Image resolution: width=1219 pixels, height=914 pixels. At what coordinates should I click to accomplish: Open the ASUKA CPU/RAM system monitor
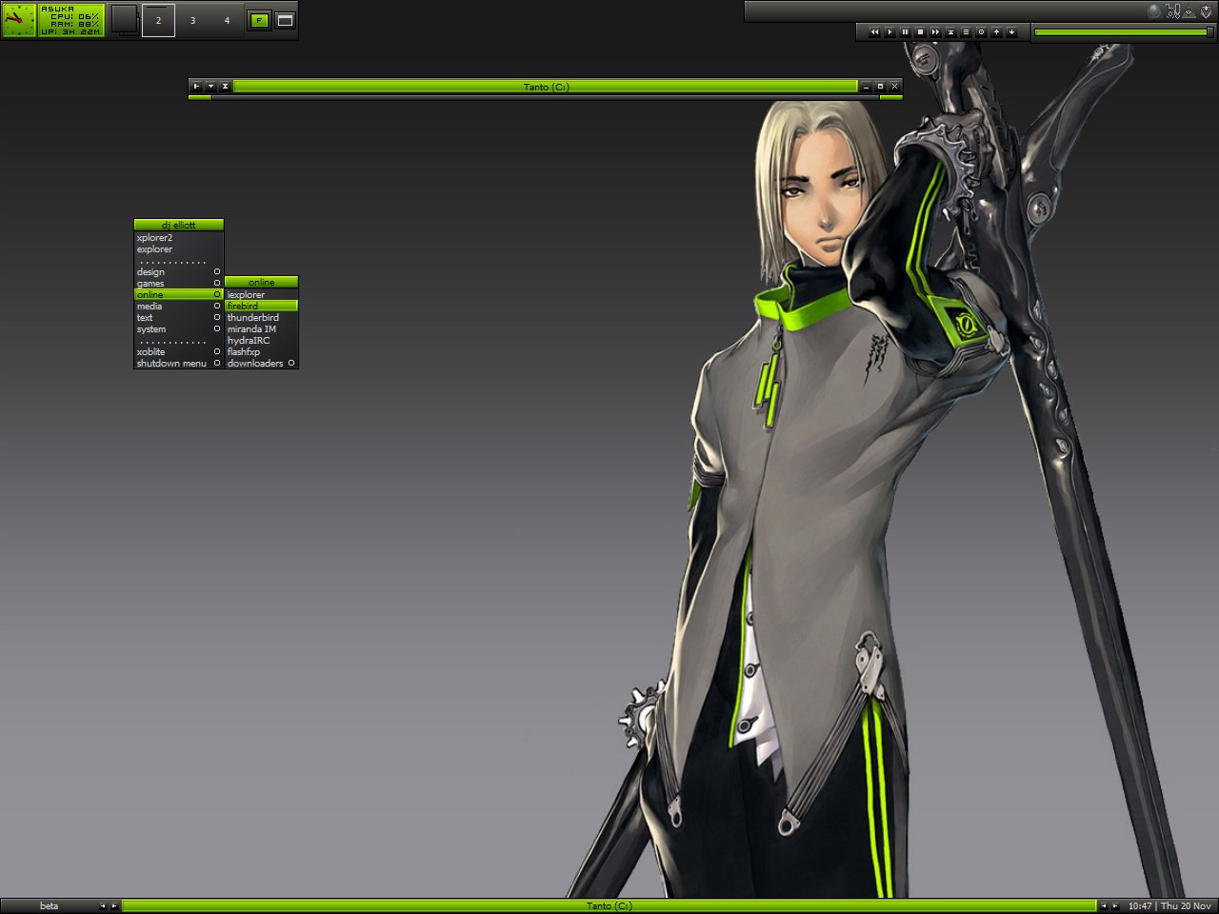click(x=71, y=20)
